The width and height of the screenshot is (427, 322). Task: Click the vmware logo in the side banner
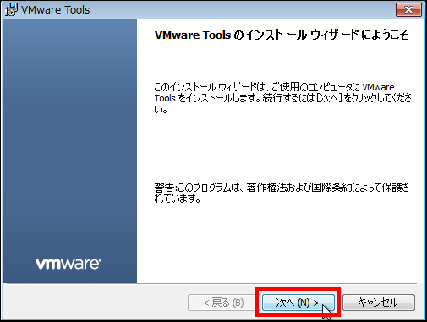pos(68,264)
